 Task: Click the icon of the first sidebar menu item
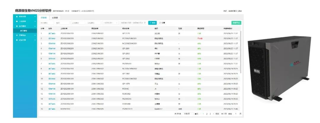(x=17, y=16)
